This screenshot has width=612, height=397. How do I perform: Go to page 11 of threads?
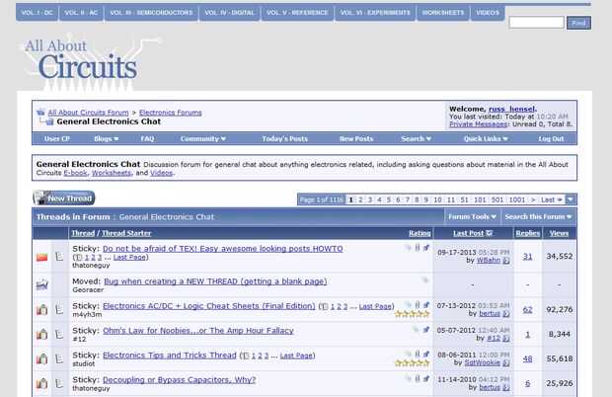(451, 199)
